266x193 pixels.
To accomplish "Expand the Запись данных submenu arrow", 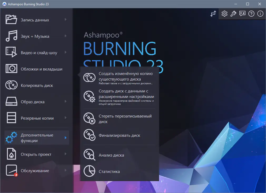I will click(66, 20).
